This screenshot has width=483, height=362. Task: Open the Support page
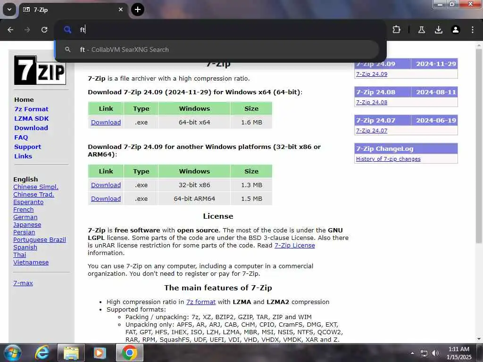tap(28, 147)
